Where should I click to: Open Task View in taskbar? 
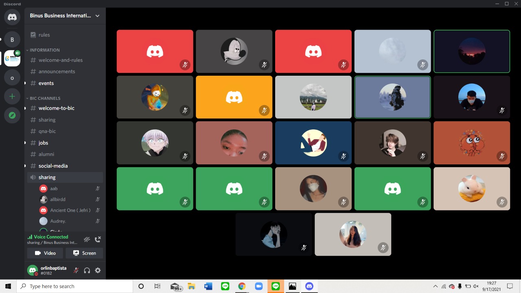158,286
